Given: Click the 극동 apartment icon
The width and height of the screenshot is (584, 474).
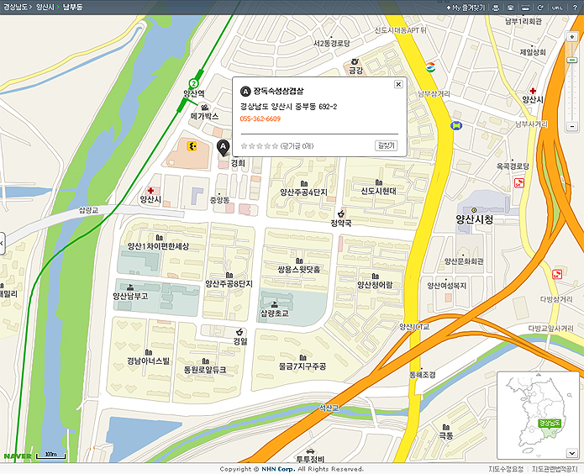Looking at the screenshot, I should (446, 427).
